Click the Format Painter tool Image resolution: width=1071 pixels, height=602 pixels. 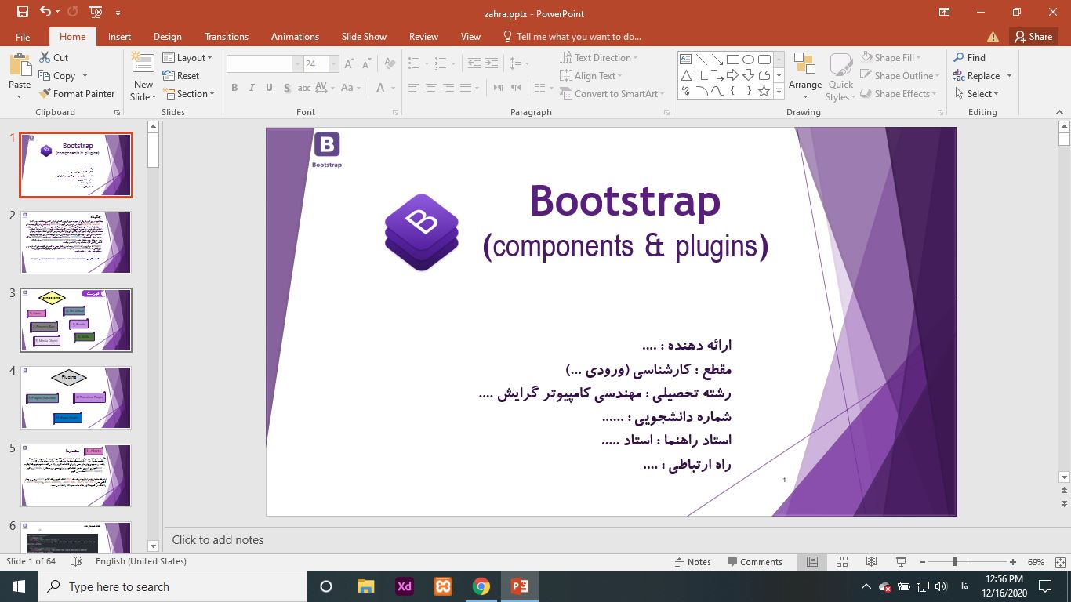tap(77, 94)
